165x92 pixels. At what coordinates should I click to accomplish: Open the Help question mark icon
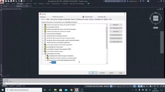(148, 1)
